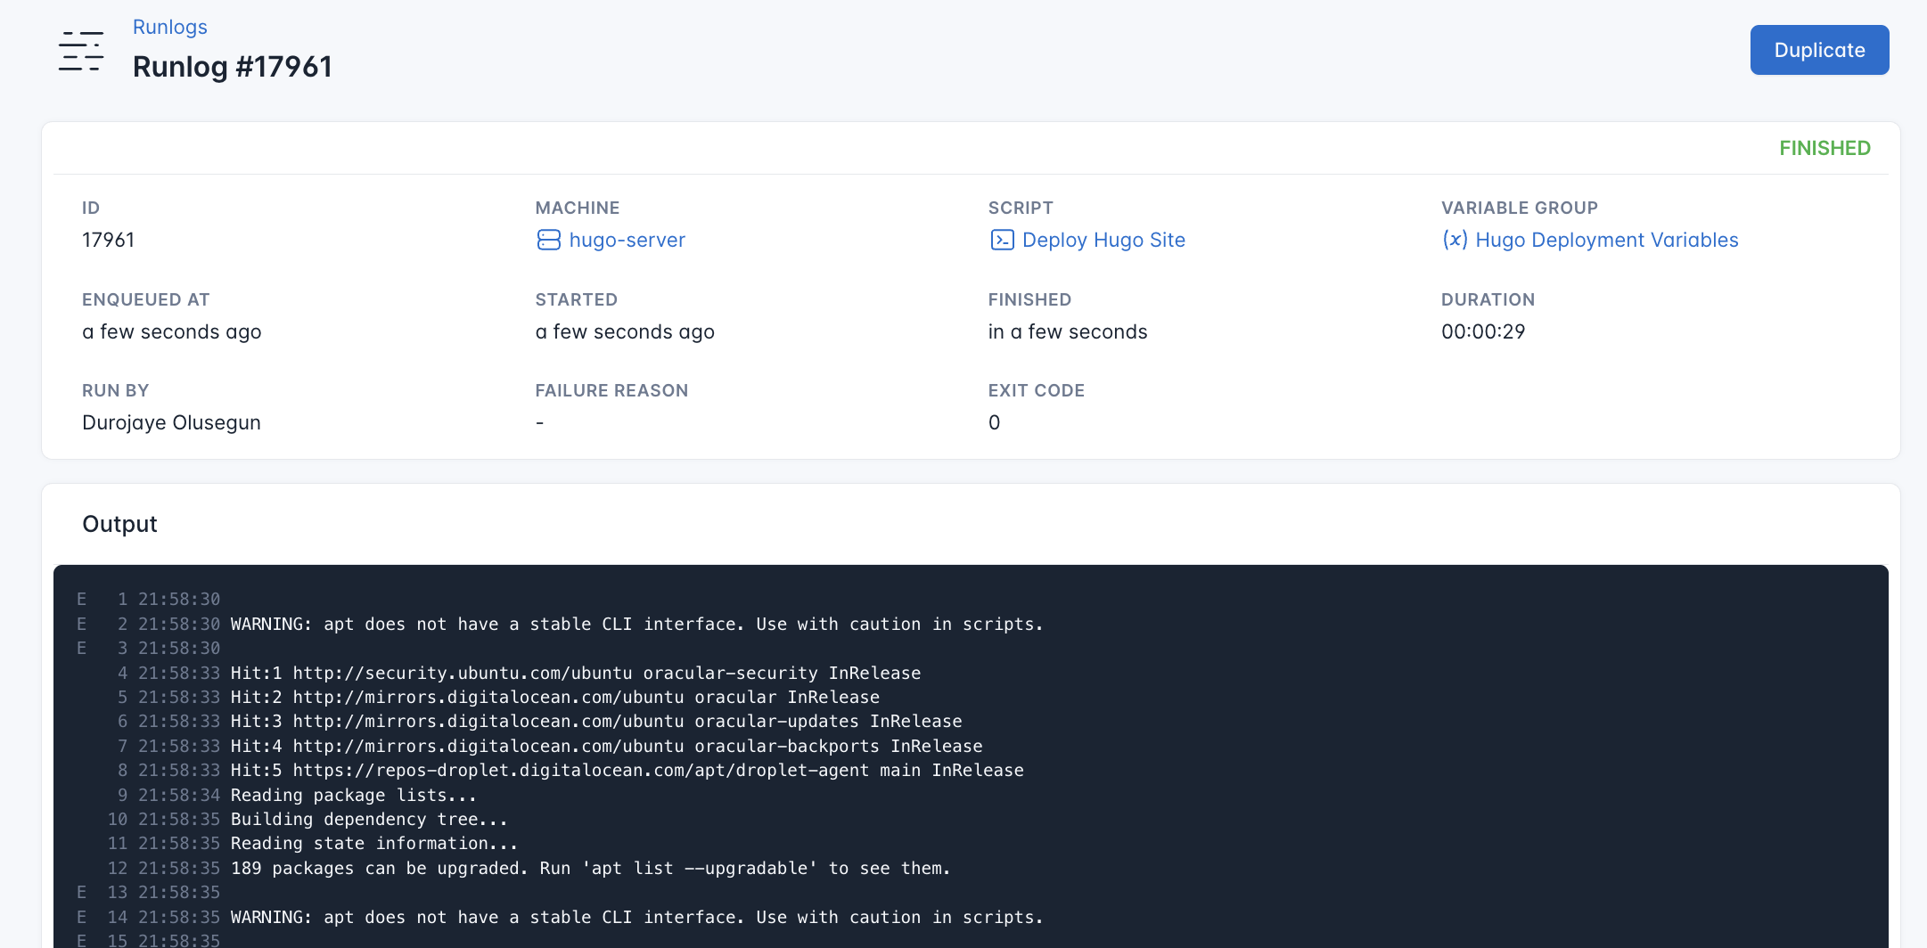Open the hugo-server machine page
Screen dimensions: 1927x948
tap(627, 240)
